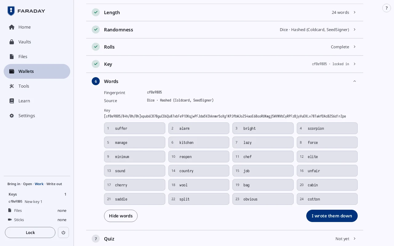Click the Home house icon
The width and height of the screenshot is (394, 246).
click(12, 27)
